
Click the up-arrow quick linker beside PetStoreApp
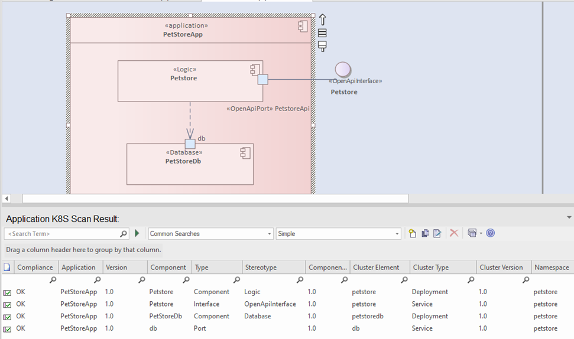(323, 19)
